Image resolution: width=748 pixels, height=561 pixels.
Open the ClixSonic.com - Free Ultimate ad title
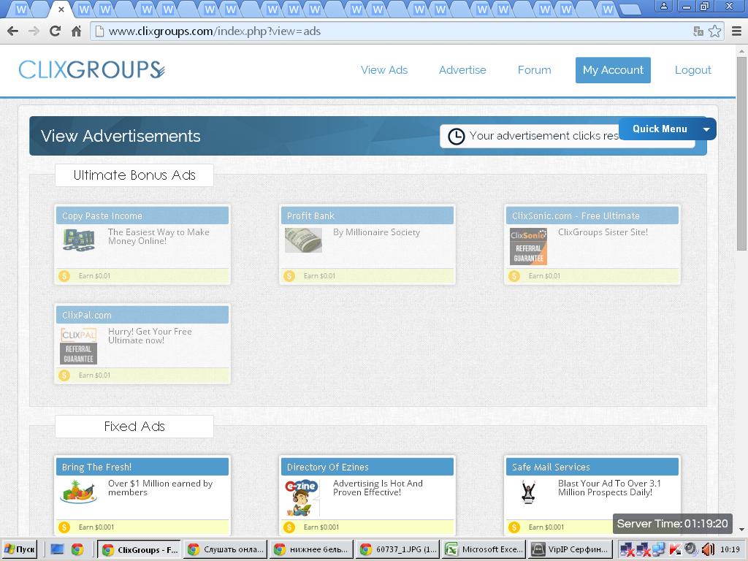point(576,215)
